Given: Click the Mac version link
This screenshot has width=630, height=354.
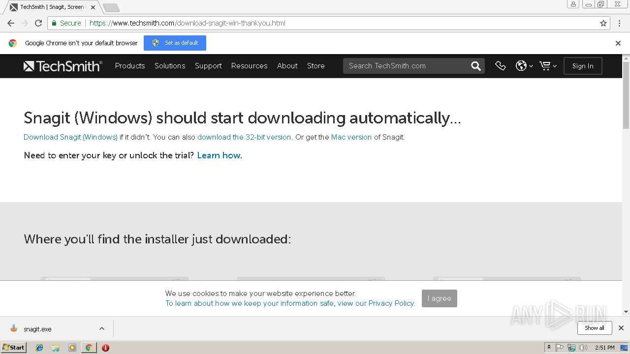Looking at the screenshot, I should point(351,137).
